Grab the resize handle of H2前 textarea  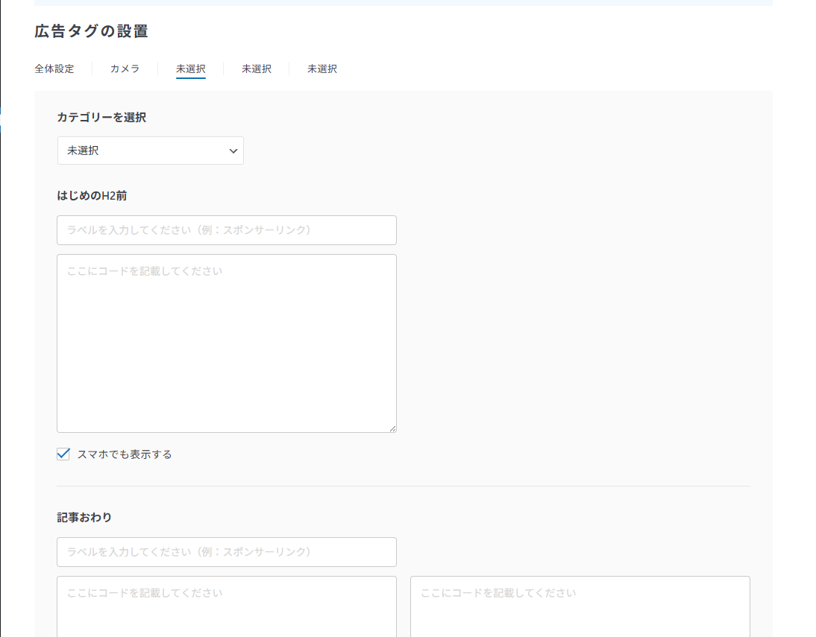(392, 428)
